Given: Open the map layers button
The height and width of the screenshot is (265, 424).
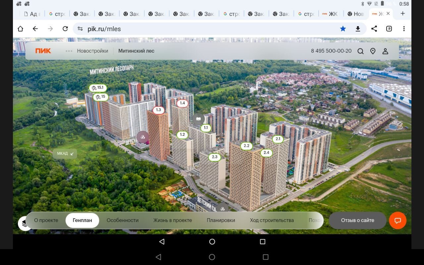Looking at the screenshot, I should (25, 224).
